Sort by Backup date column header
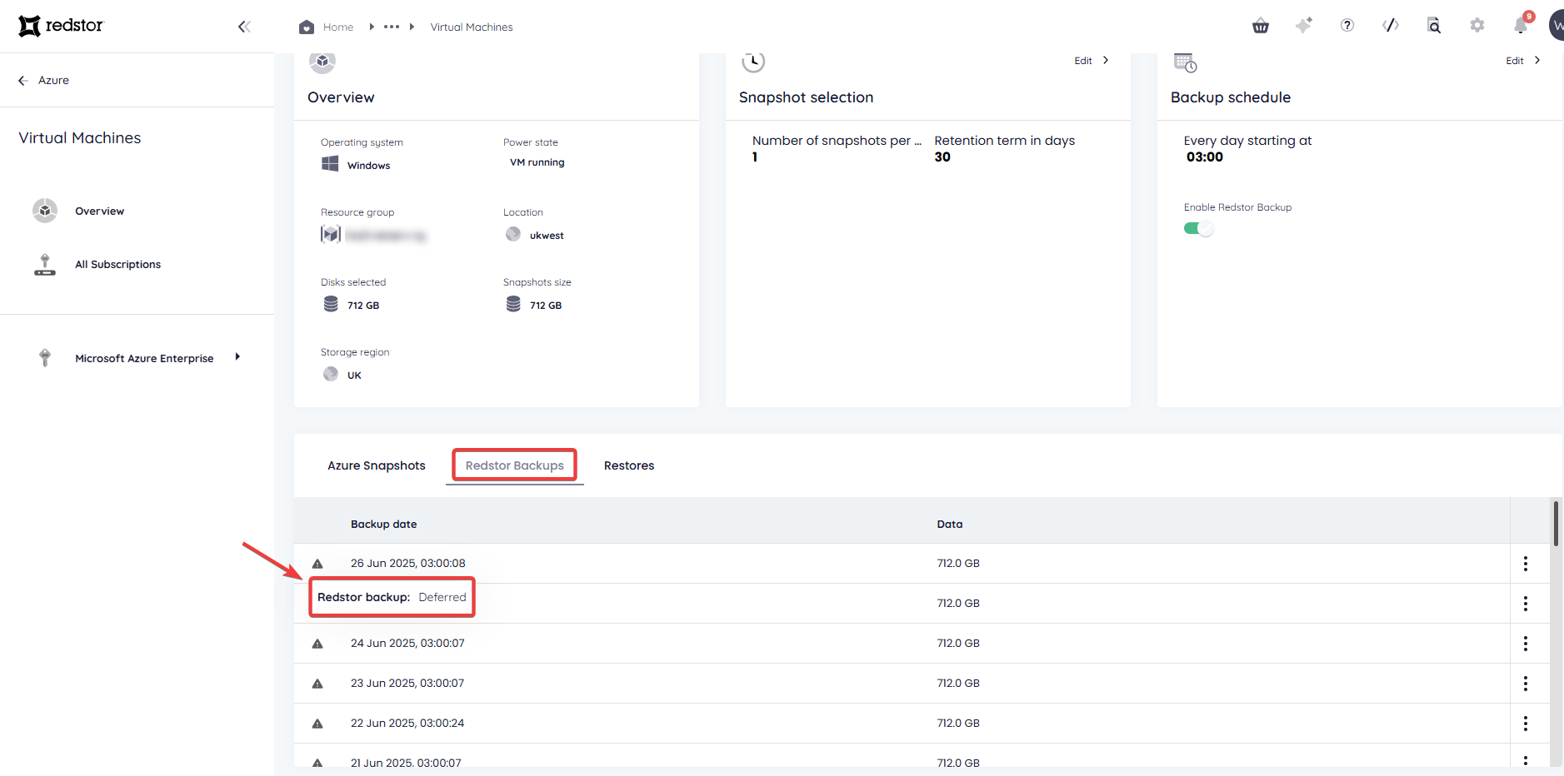This screenshot has height=776, width=1564. [383, 525]
